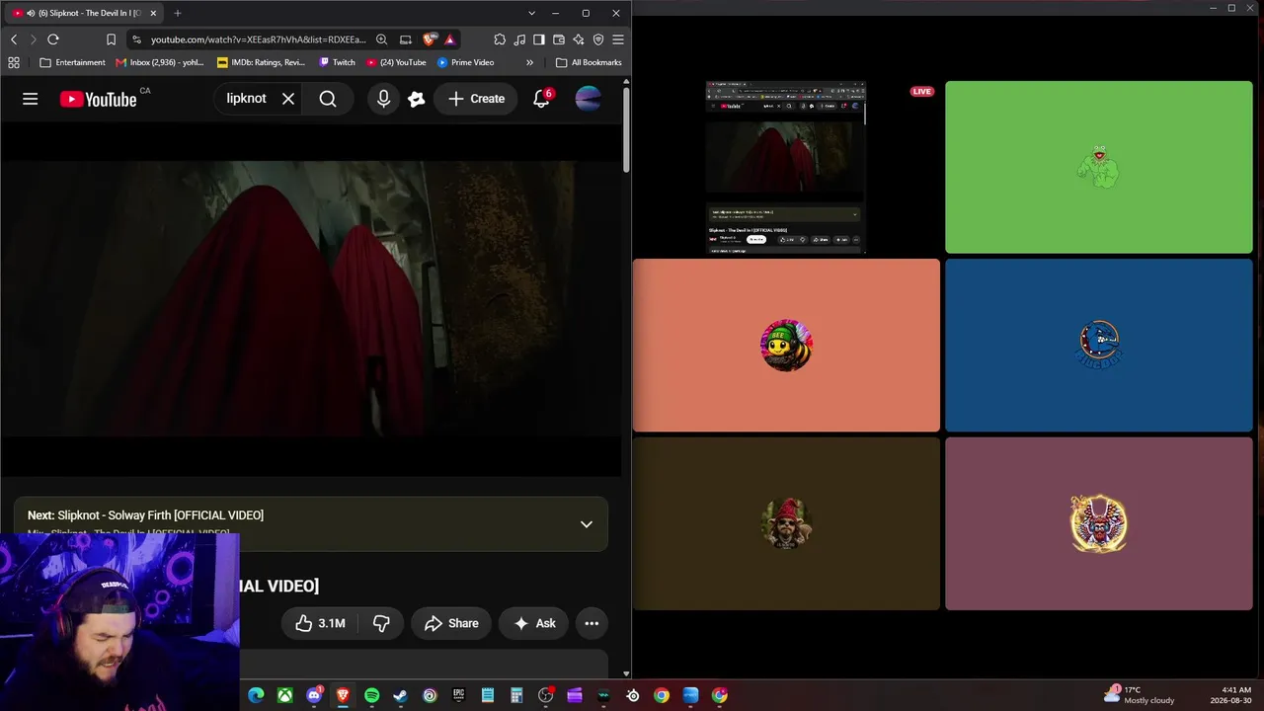Run the YouTube search with magnifier button
1264x711 pixels.
(328, 99)
